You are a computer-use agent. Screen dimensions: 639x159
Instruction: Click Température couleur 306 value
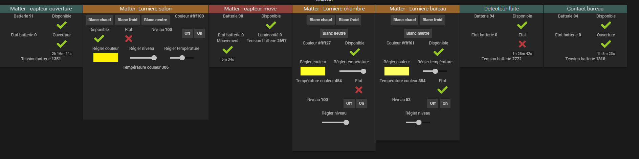coord(146,67)
